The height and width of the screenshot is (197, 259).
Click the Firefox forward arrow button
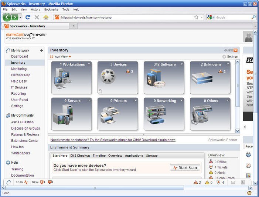(15, 17)
